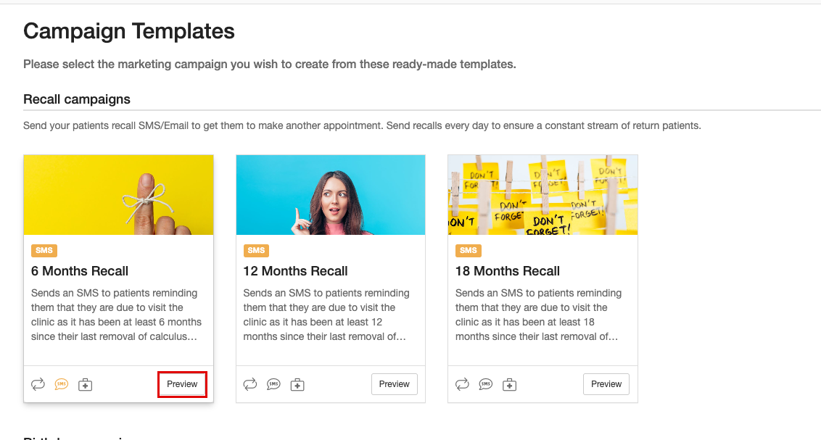
Task: Select the '12 Months Recall' title
Action: [x=295, y=271]
